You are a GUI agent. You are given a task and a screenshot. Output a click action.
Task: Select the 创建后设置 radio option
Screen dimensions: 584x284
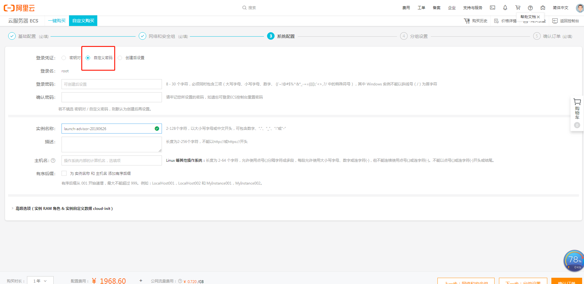coord(120,58)
